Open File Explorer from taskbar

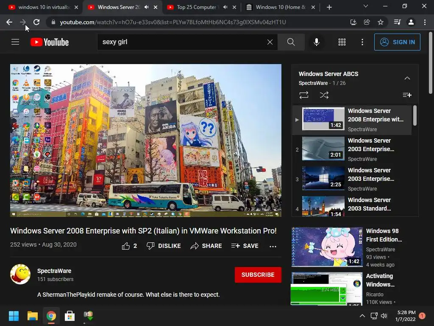tap(32, 316)
